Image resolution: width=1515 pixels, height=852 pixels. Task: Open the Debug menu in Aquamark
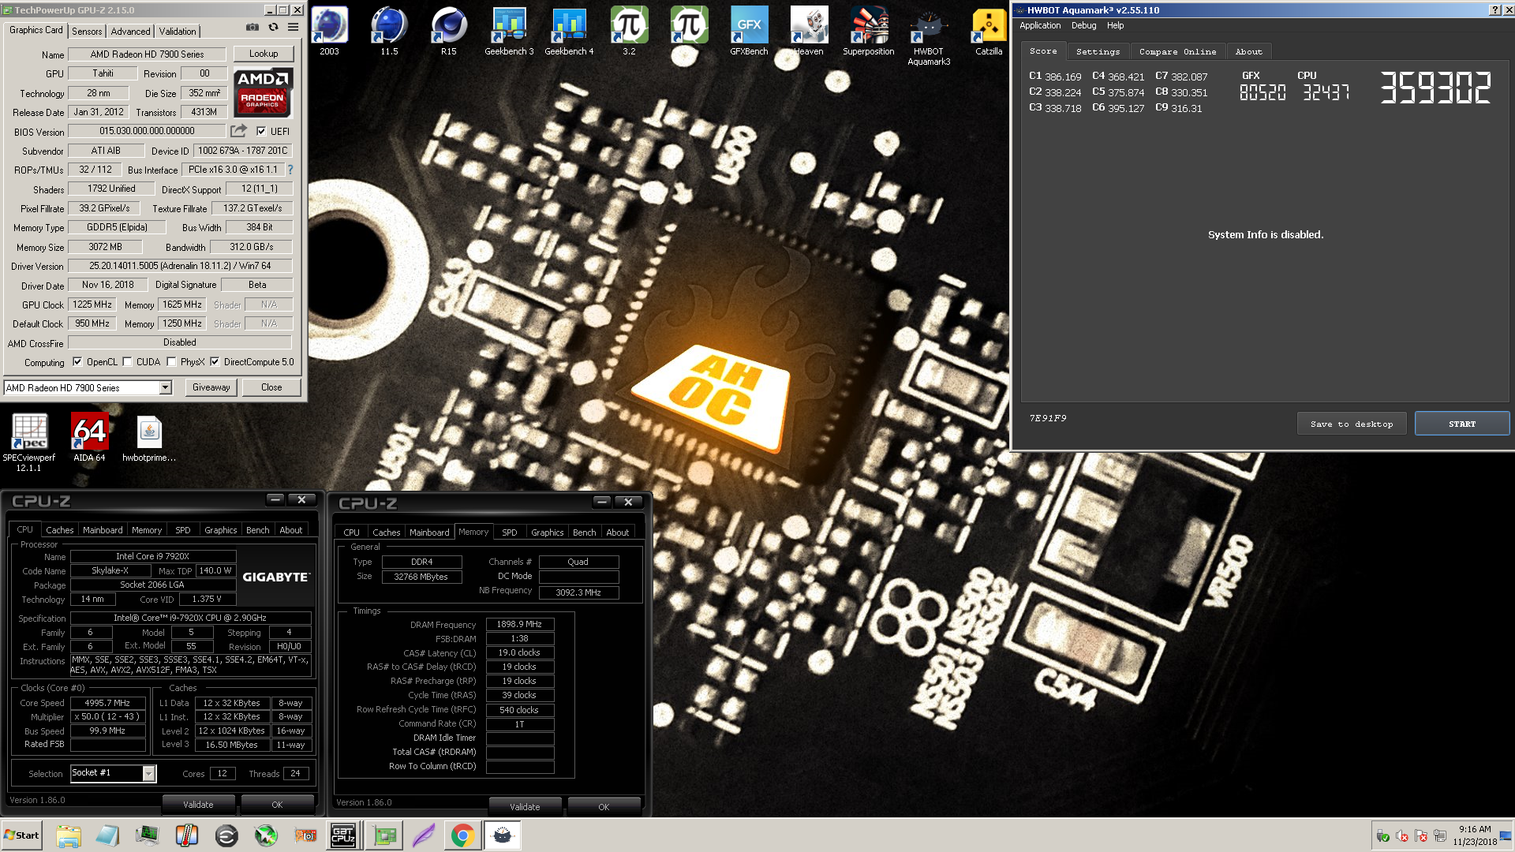point(1083,25)
